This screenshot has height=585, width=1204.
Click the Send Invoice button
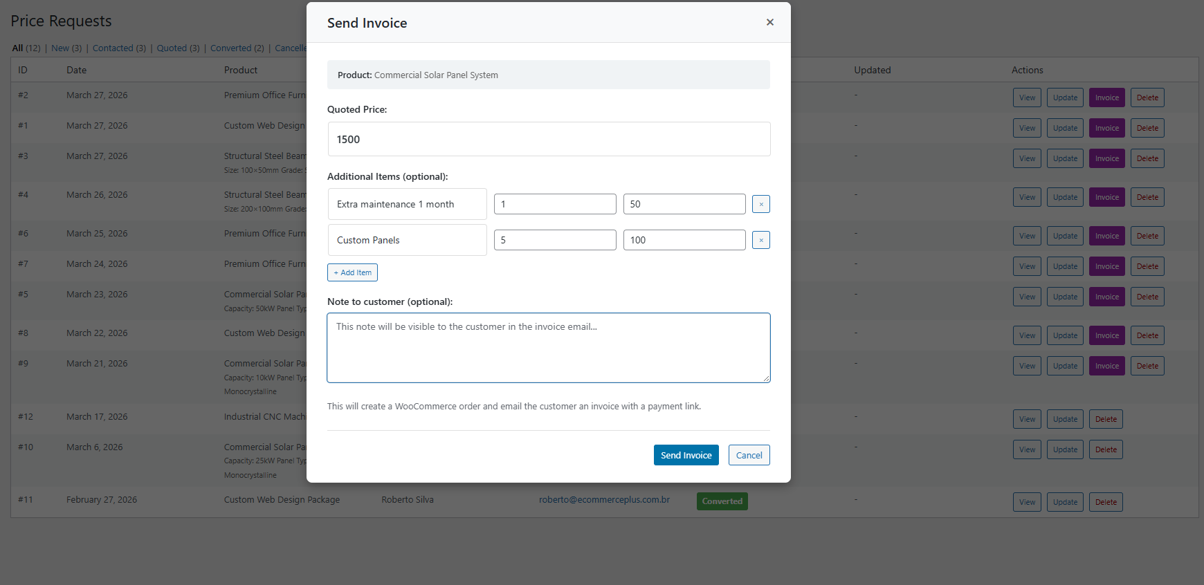[686, 455]
